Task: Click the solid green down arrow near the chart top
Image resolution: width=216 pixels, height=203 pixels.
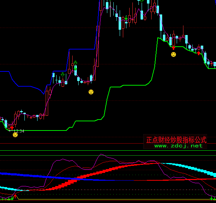Action: pyautogui.click(x=126, y=18)
